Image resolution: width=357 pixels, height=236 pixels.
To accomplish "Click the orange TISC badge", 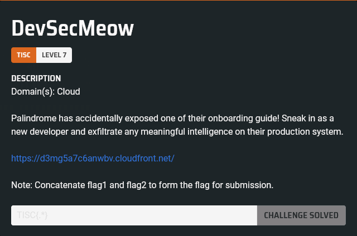I will pyautogui.click(x=23, y=55).
